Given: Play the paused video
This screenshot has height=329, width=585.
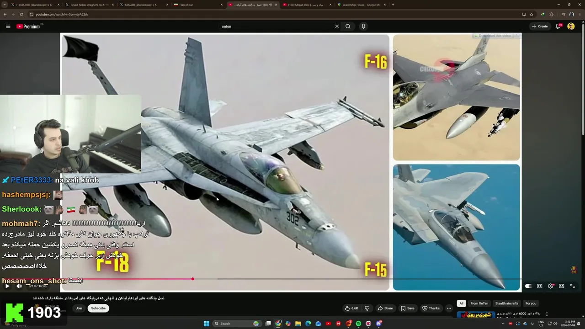Looking at the screenshot, I should pyautogui.click(x=7, y=286).
